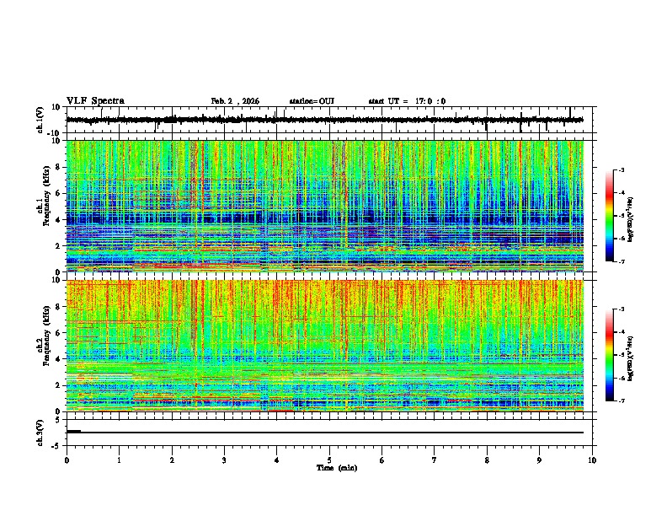The image size is (667, 516).
Task: Click the ch.2 spectrogram color scale bar
Action: (x=609, y=355)
